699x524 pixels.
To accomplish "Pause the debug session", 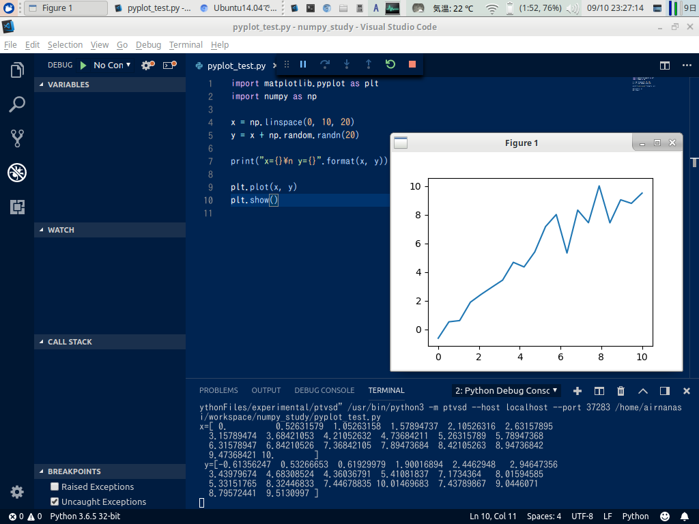I will pos(303,65).
